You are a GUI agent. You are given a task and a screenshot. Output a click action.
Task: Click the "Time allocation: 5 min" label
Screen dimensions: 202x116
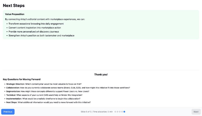click(103, 112)
